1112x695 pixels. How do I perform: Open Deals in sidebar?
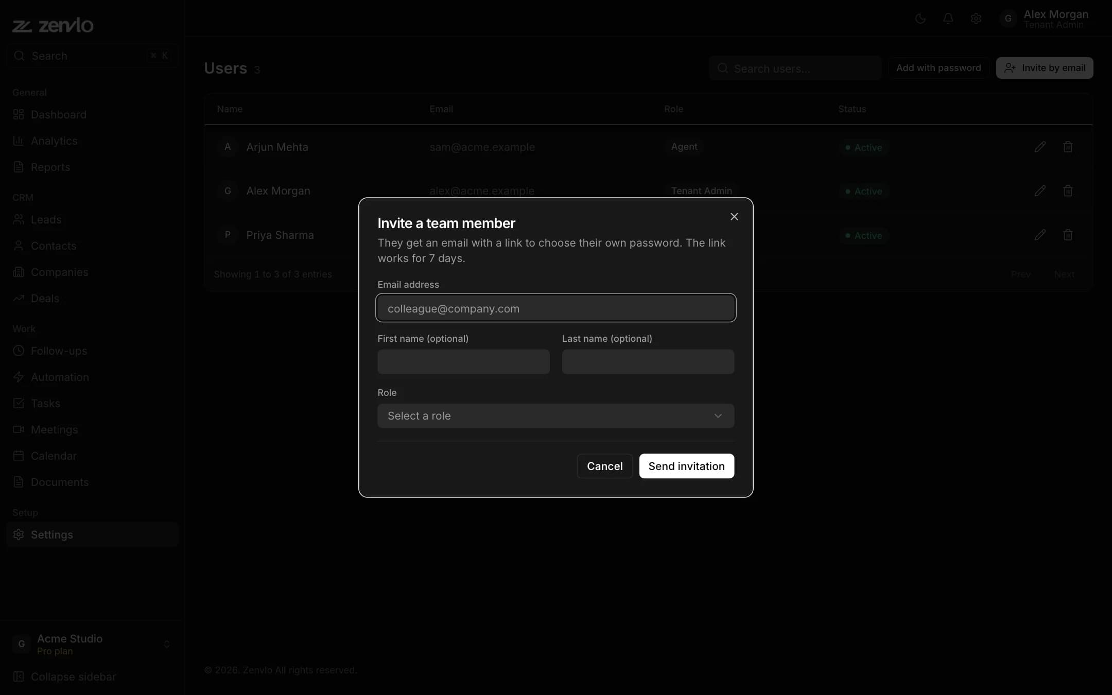click(x=92, y=298)
